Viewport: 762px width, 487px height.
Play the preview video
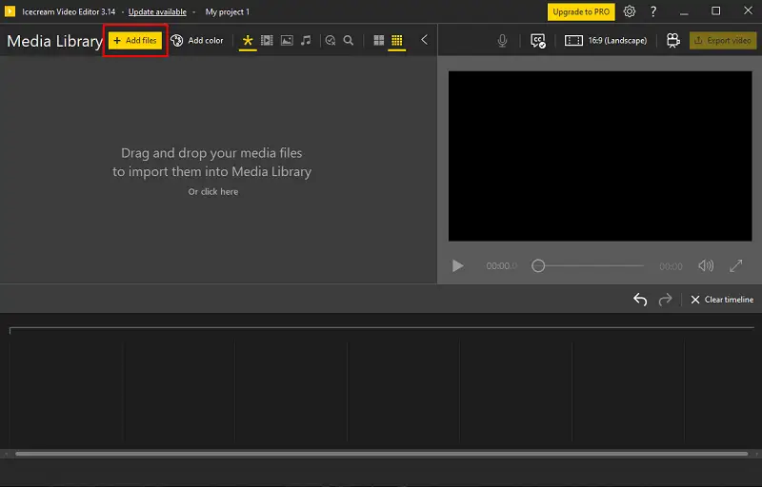tap(458, 265)
